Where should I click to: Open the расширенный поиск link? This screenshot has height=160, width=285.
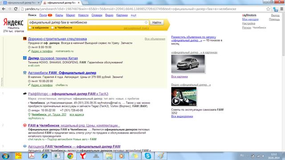pos(136,28)
